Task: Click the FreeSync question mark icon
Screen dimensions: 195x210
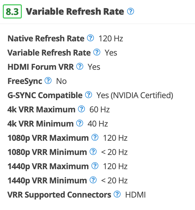Action: coord(48,81)
